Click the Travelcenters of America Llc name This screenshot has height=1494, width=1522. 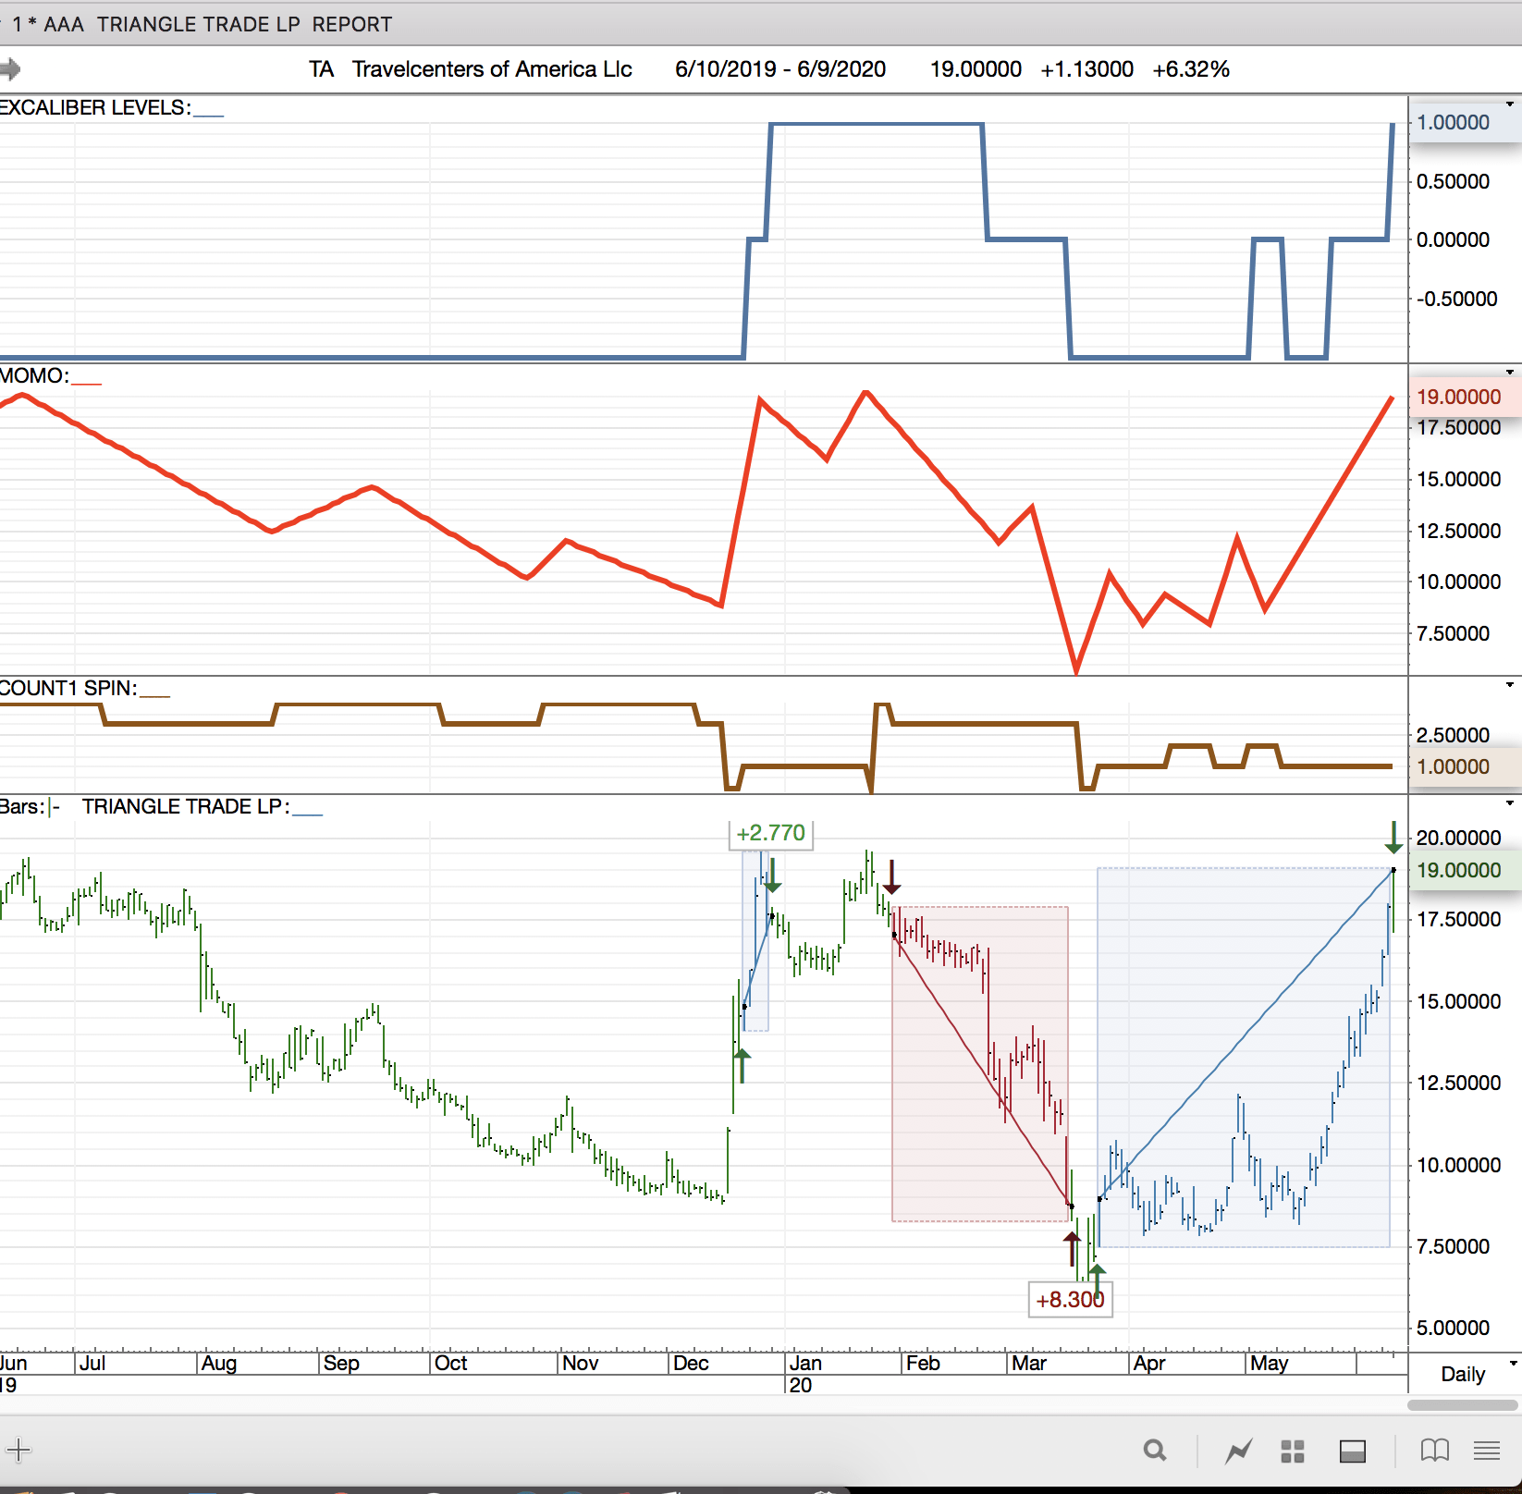492,69
